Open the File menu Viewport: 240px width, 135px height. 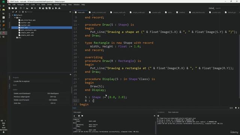[9, 4]
